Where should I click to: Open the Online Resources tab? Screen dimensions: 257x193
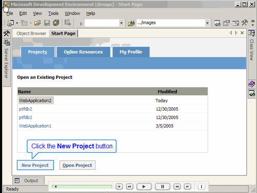(83, 52)
